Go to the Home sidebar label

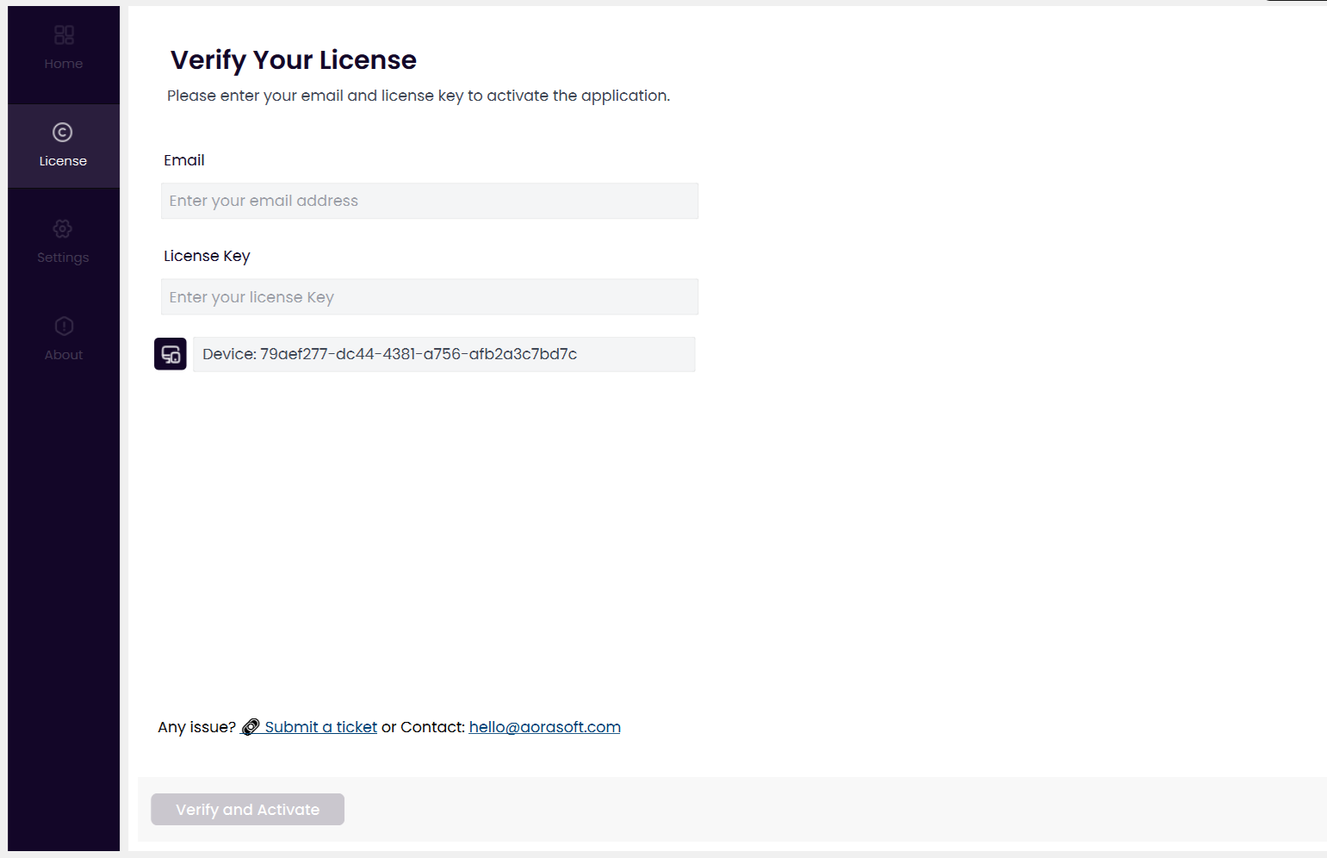click(x=64, y=64)
